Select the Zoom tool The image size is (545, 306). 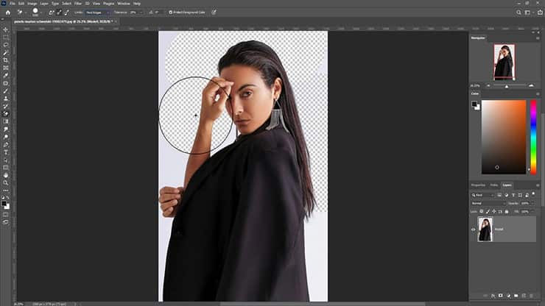pos(5,182)
